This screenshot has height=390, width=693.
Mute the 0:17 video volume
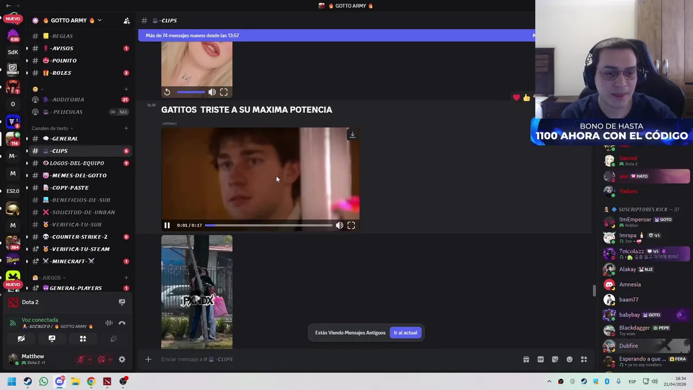click(x=339, y=225)
